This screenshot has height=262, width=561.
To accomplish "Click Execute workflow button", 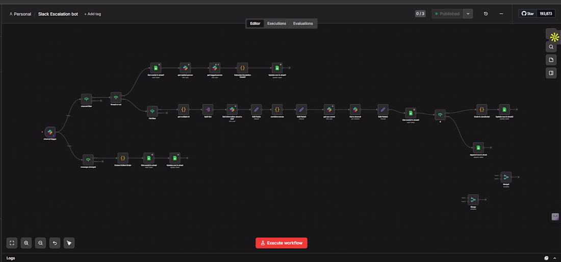I will (281, 243).
